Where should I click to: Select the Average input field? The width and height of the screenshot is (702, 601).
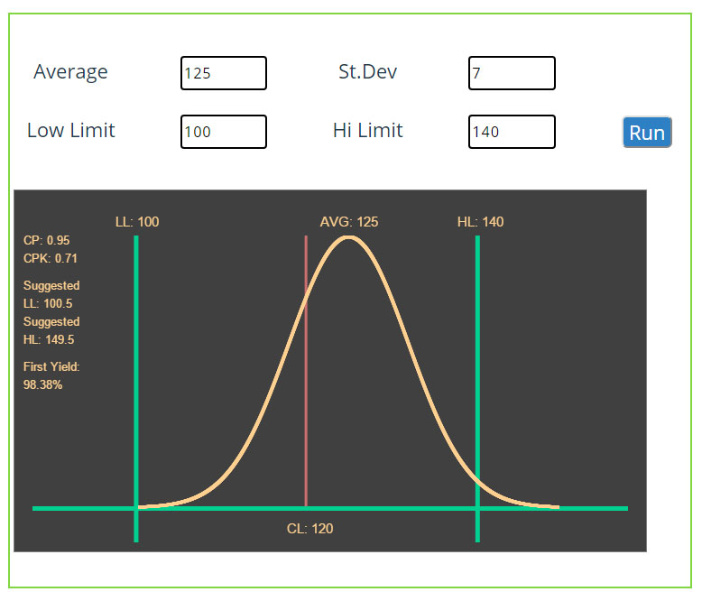point(224,73)
